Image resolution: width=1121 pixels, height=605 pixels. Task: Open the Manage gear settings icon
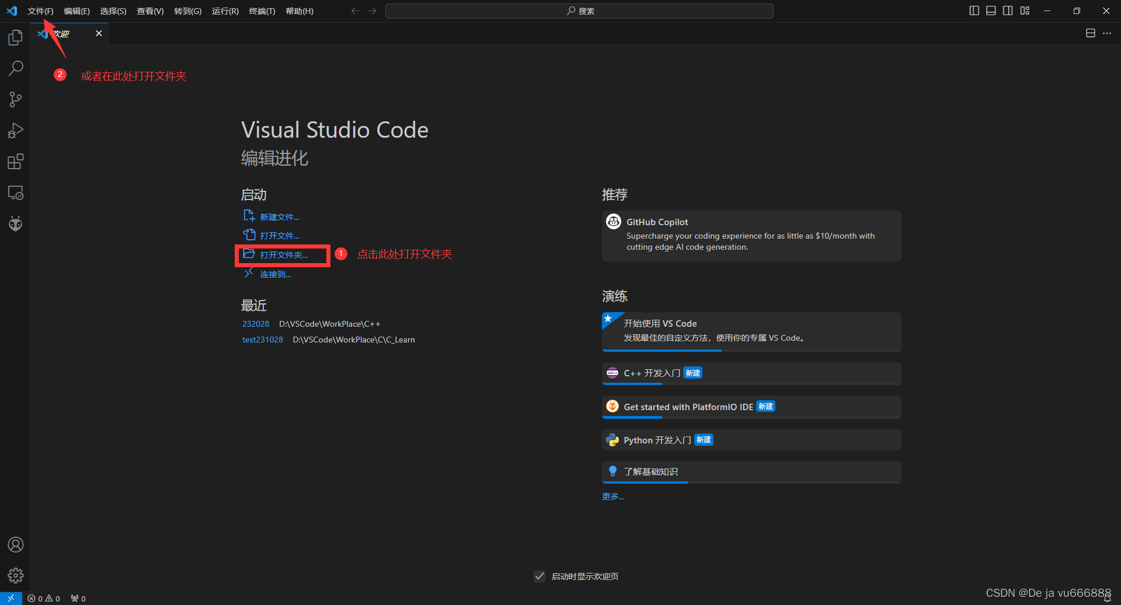pyautogui.click(x=16, y=576)
